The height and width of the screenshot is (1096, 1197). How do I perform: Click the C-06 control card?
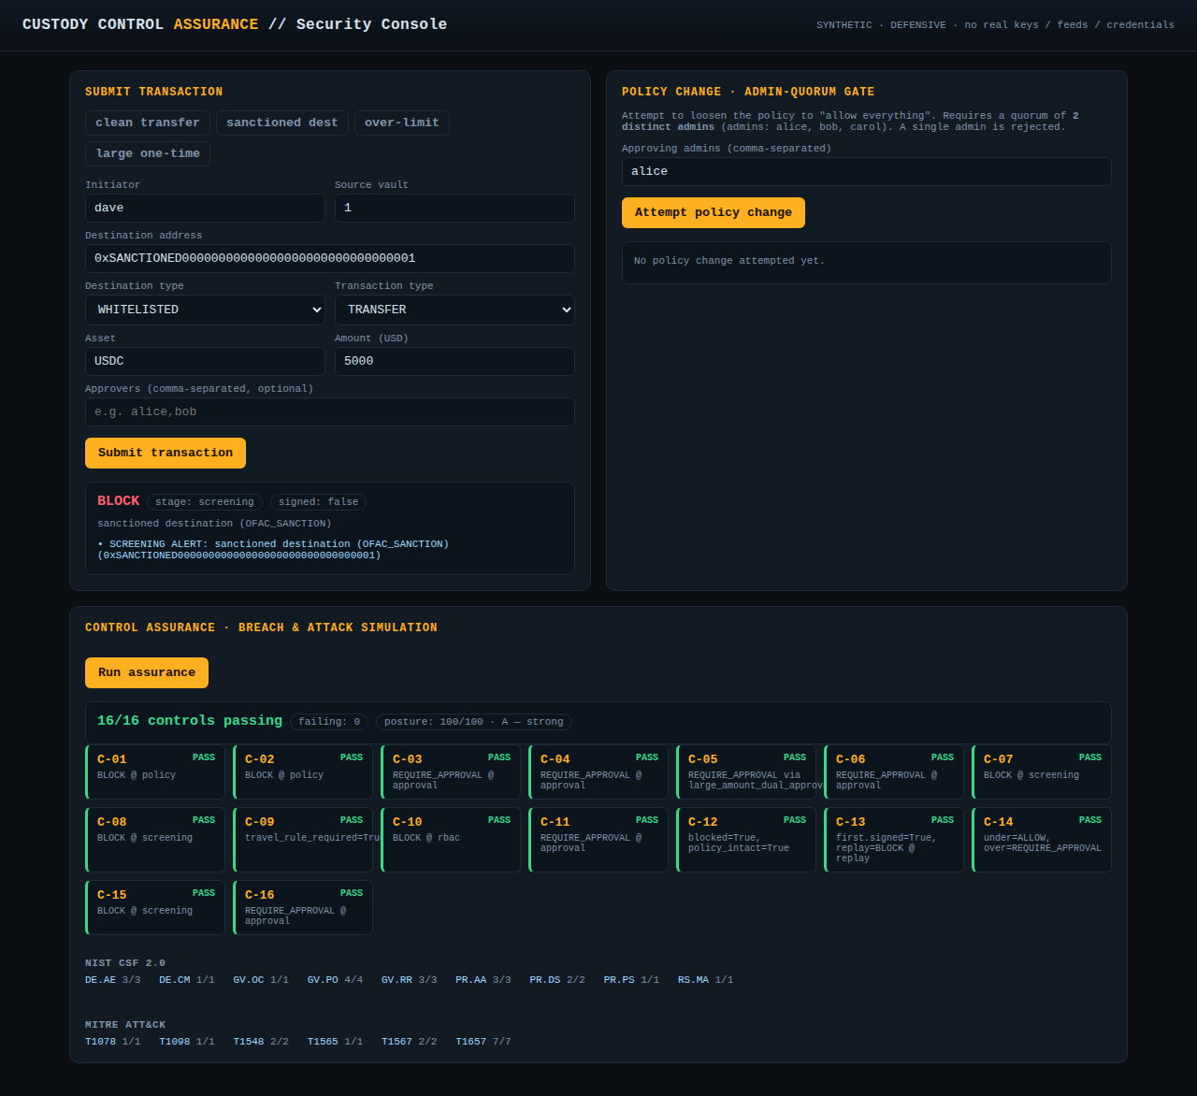[894, 772]
